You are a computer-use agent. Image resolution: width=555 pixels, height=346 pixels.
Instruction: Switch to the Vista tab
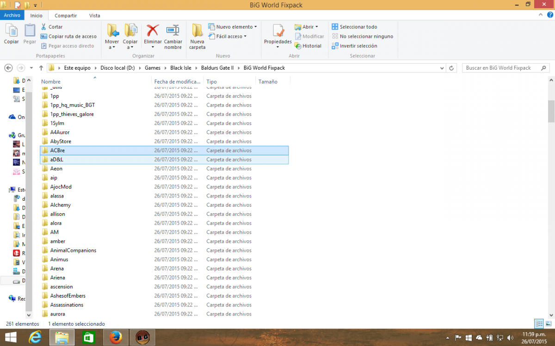coord(94,15)
